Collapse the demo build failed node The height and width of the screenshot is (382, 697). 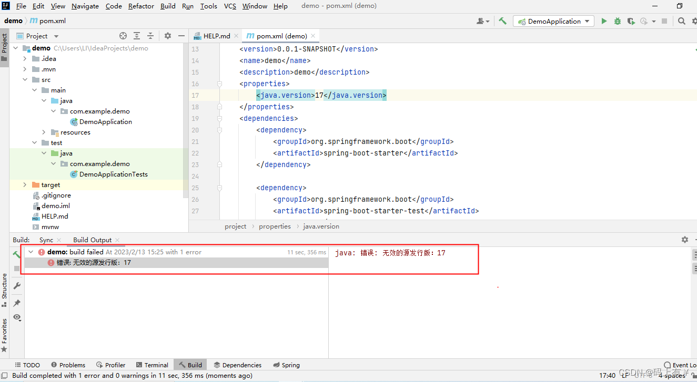(x=31, y=252)
